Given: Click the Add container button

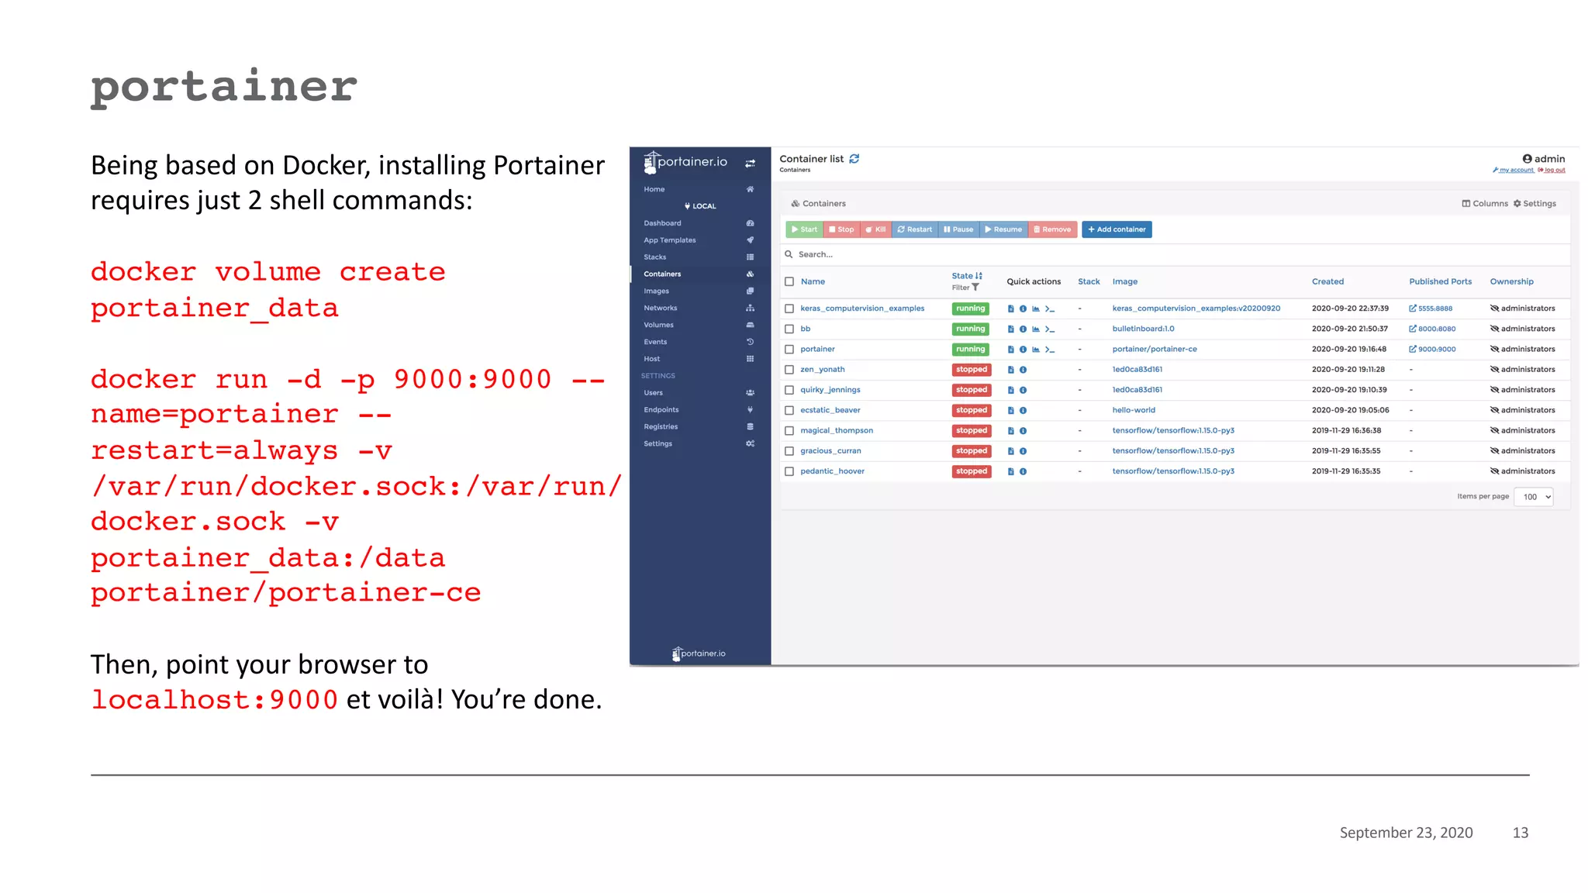Looking at the screenshot, I should (1116, 229).
